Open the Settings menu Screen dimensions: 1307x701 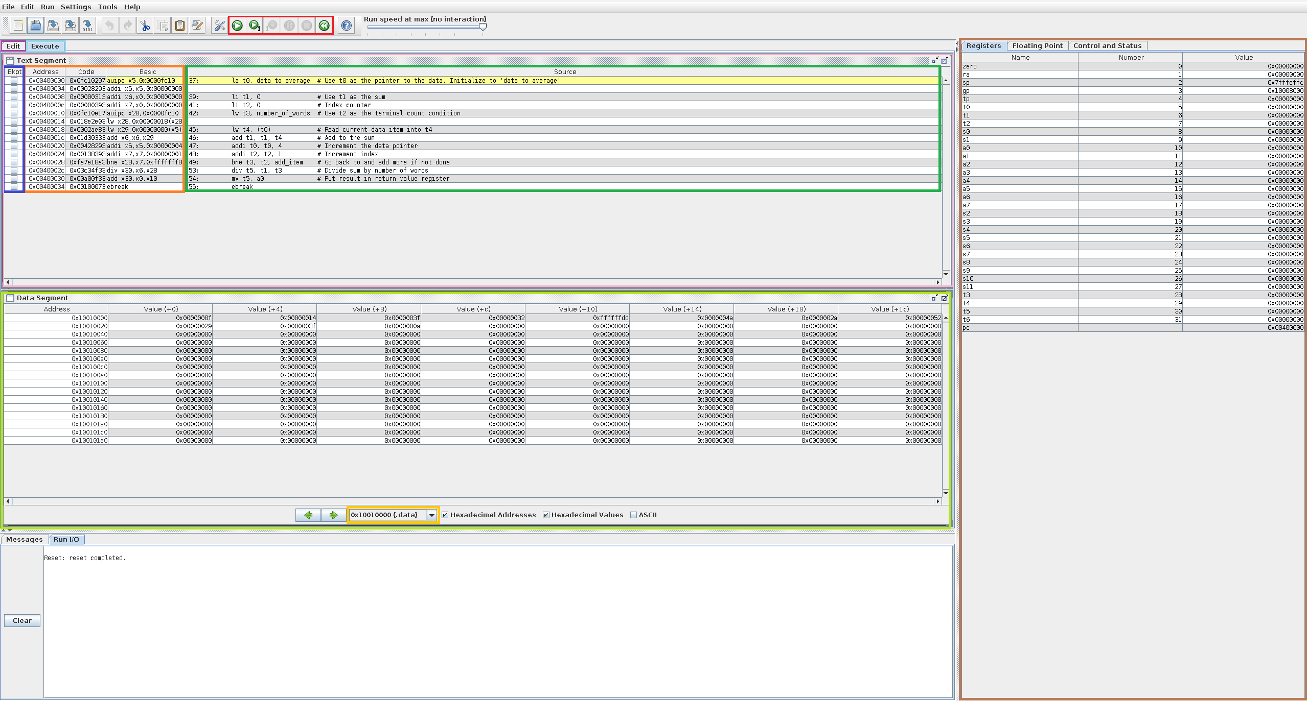(x=76, y=7)
